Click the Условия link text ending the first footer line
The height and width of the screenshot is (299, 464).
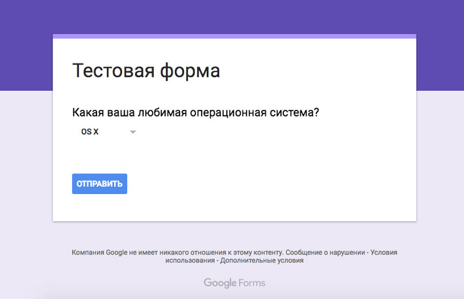click(x=384, y=253)
